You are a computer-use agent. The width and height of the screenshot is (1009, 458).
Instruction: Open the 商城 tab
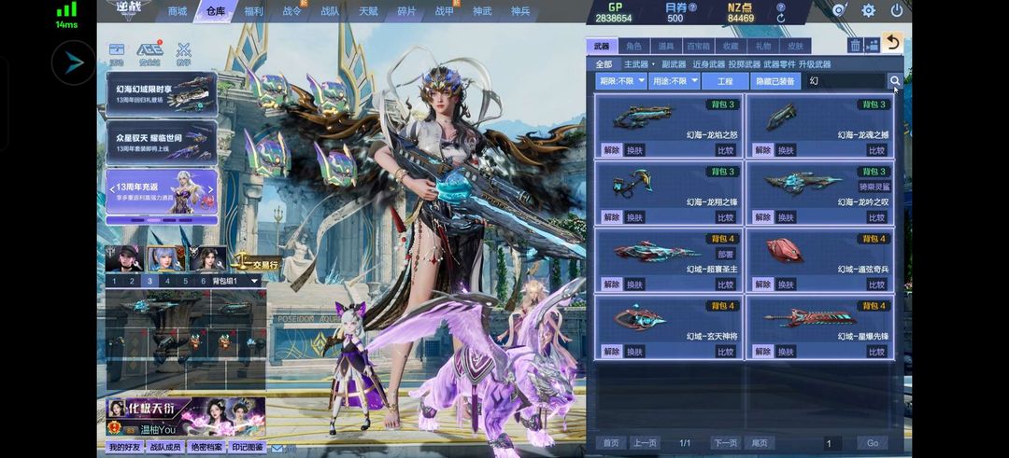tap(177, 11)
